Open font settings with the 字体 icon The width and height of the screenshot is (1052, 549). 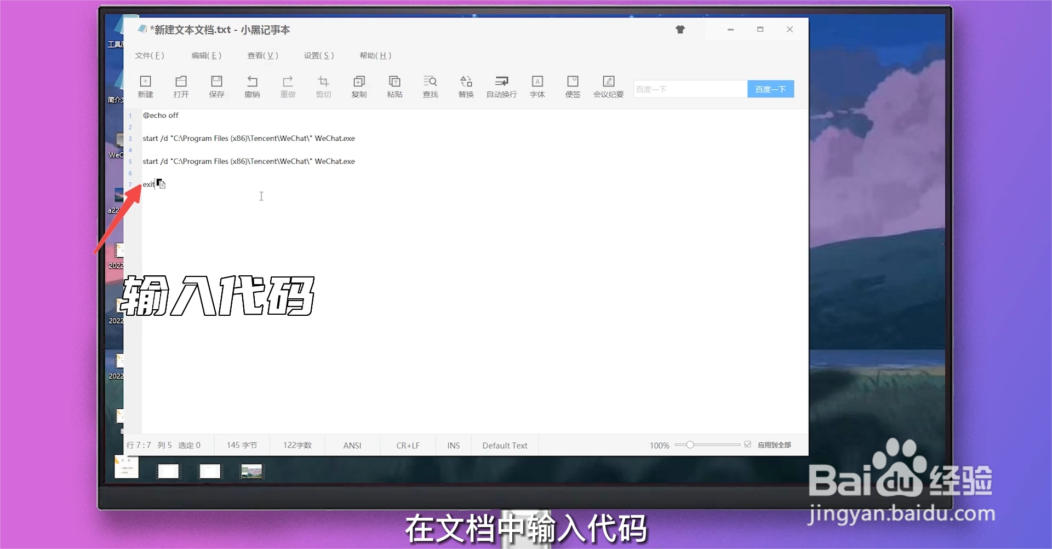click(x=537, y=86)
